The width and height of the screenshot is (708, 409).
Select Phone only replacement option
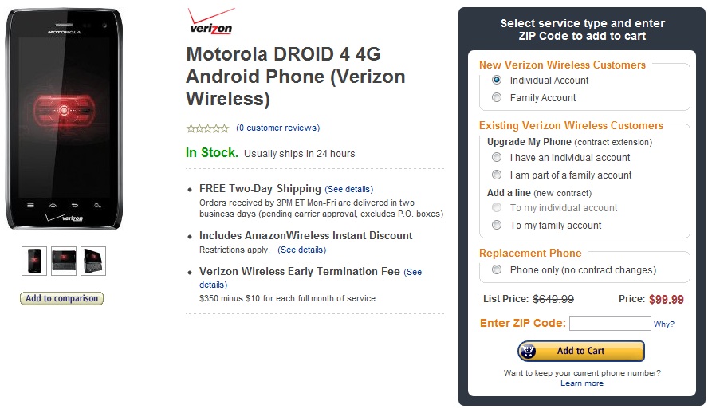pyautogui.click(x=497, y=270)
